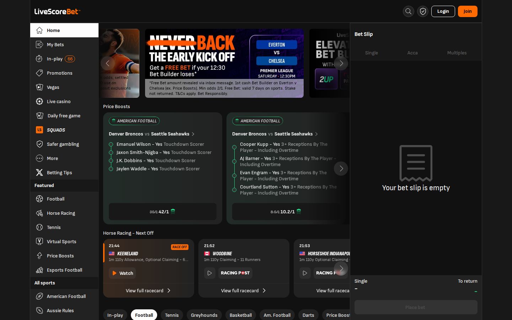The width and height of the screenshot is (512, 320).
Task: Show more Price Boosts with the arrow
Action: tap(341, 169)
